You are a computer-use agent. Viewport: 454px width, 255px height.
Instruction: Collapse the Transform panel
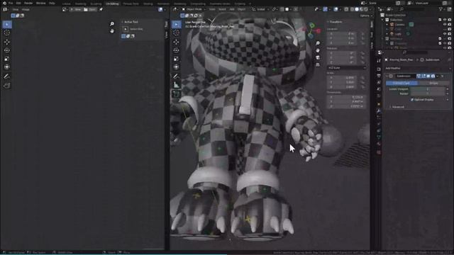coord(335,22)
